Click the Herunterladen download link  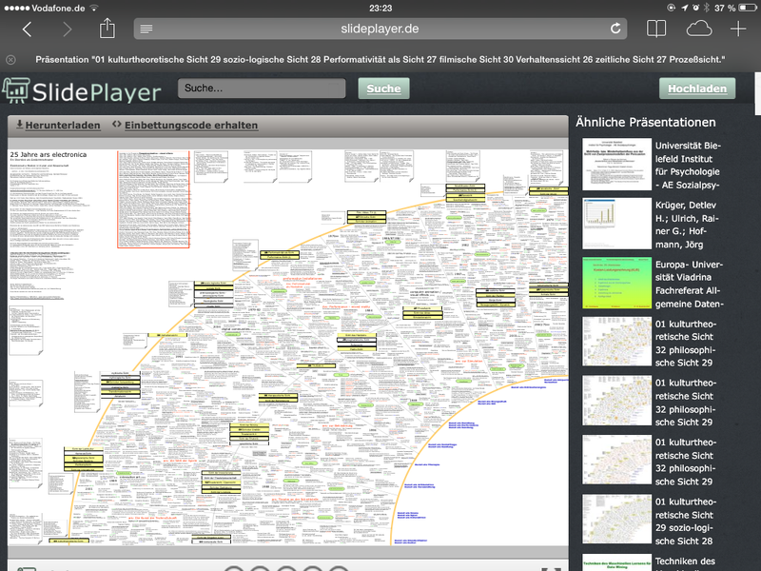[x=57, y=125]
